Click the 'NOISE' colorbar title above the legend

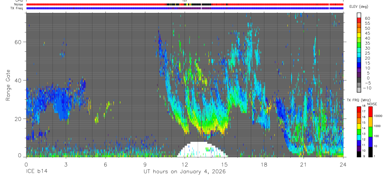pyautogui.click(x=372, y=104)
